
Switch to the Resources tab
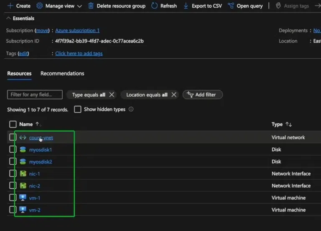(x=19, y=73)
